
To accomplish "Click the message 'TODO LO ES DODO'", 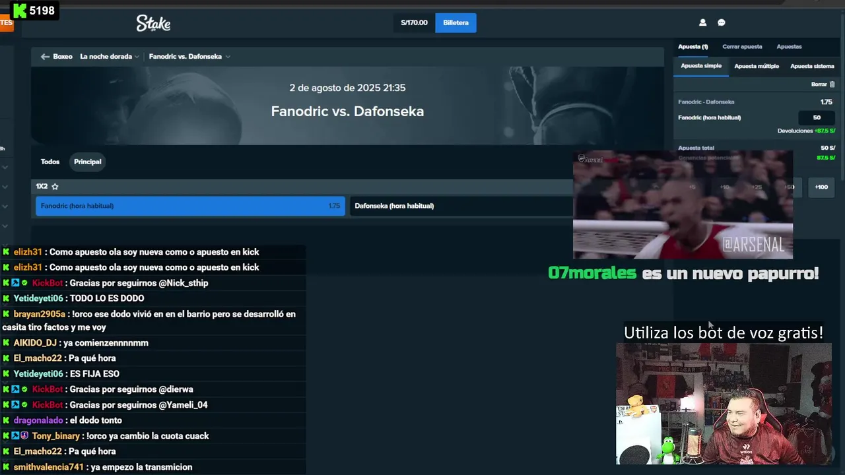I will (x=107, y=298).
